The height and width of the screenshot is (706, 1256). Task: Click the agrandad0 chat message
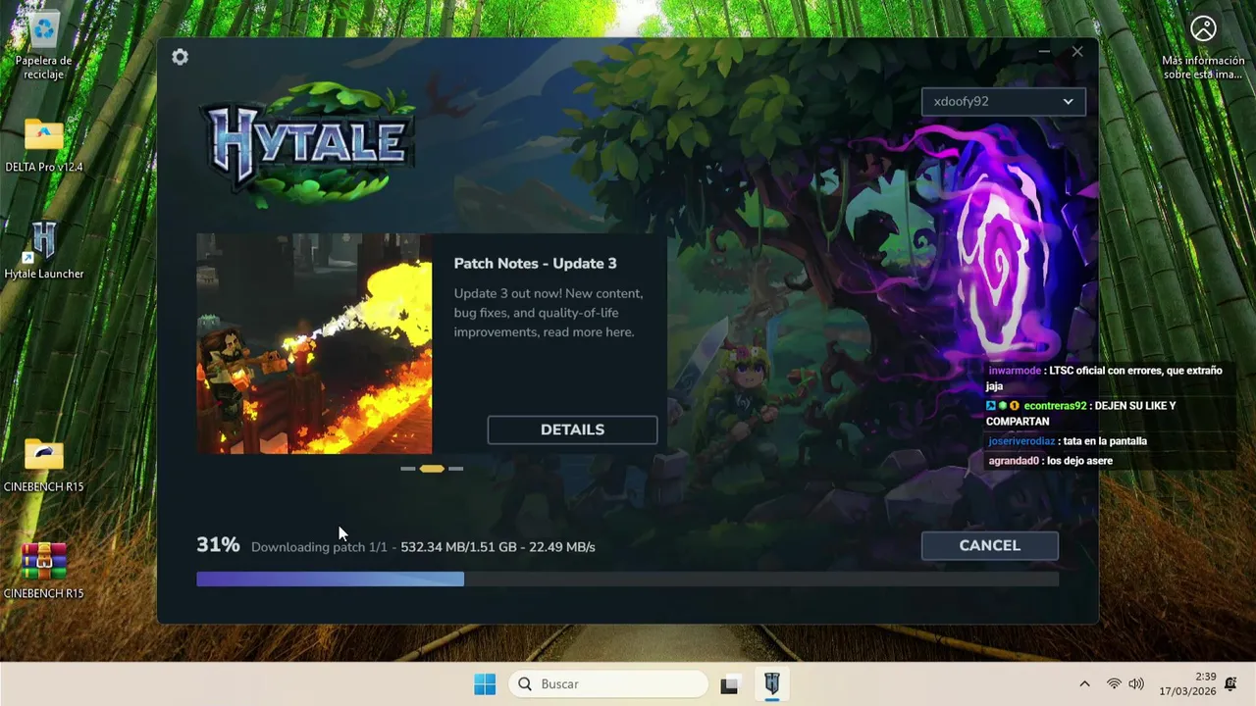1050,461
